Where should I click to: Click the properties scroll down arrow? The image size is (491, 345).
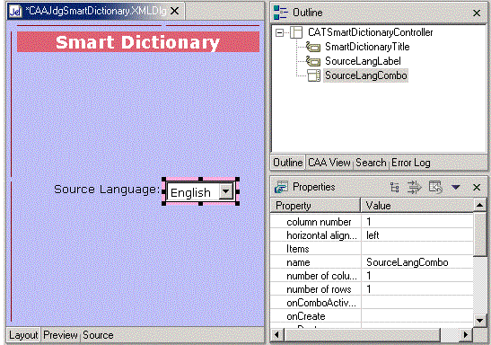coord(479,320)
